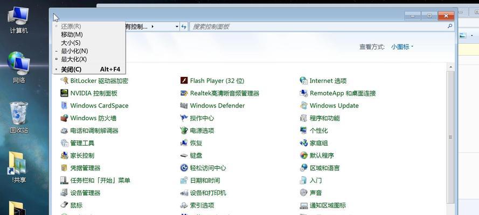Open the RemoteApp 和桌面连接 link

(343, 94)
